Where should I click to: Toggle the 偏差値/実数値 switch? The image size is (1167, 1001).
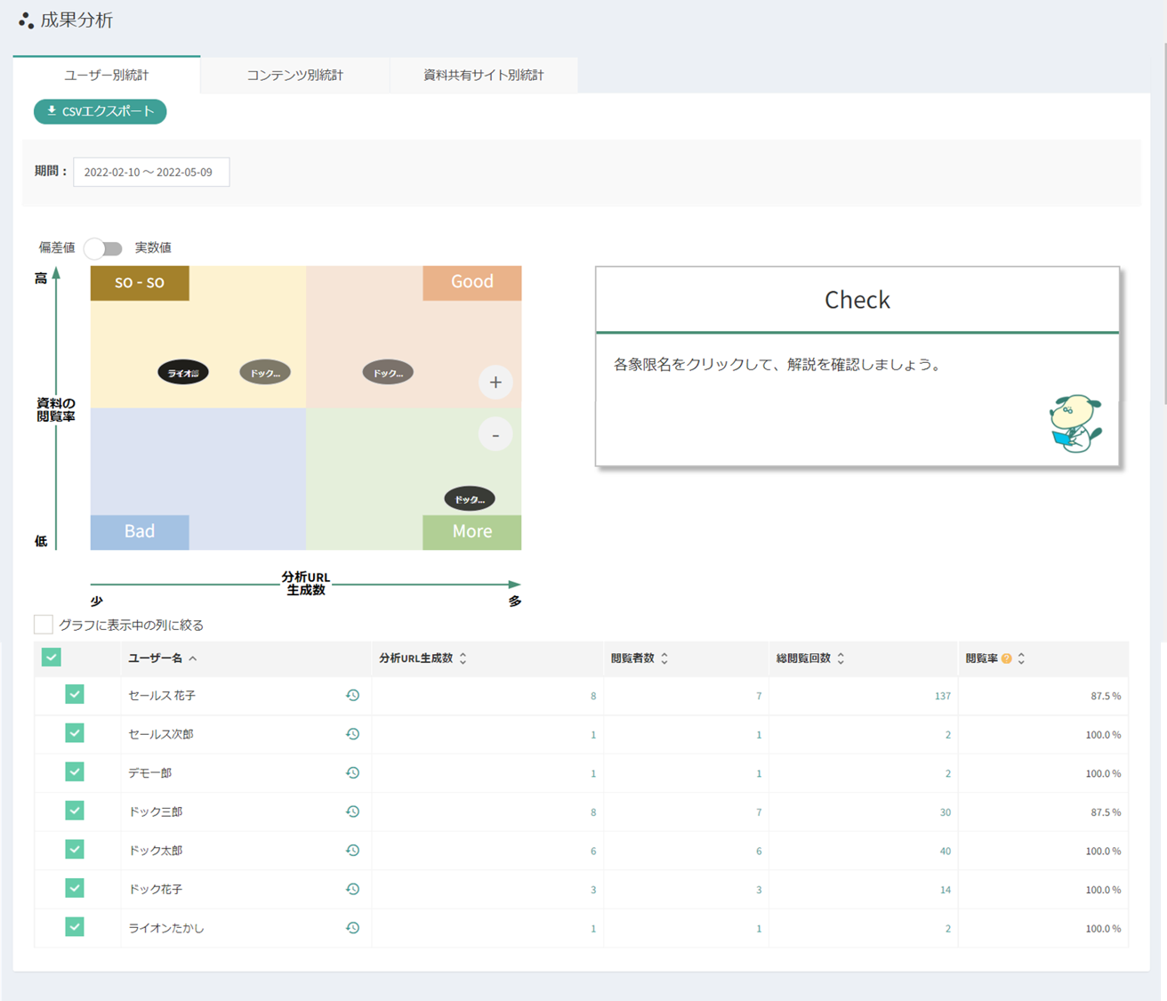pos(104,248)
